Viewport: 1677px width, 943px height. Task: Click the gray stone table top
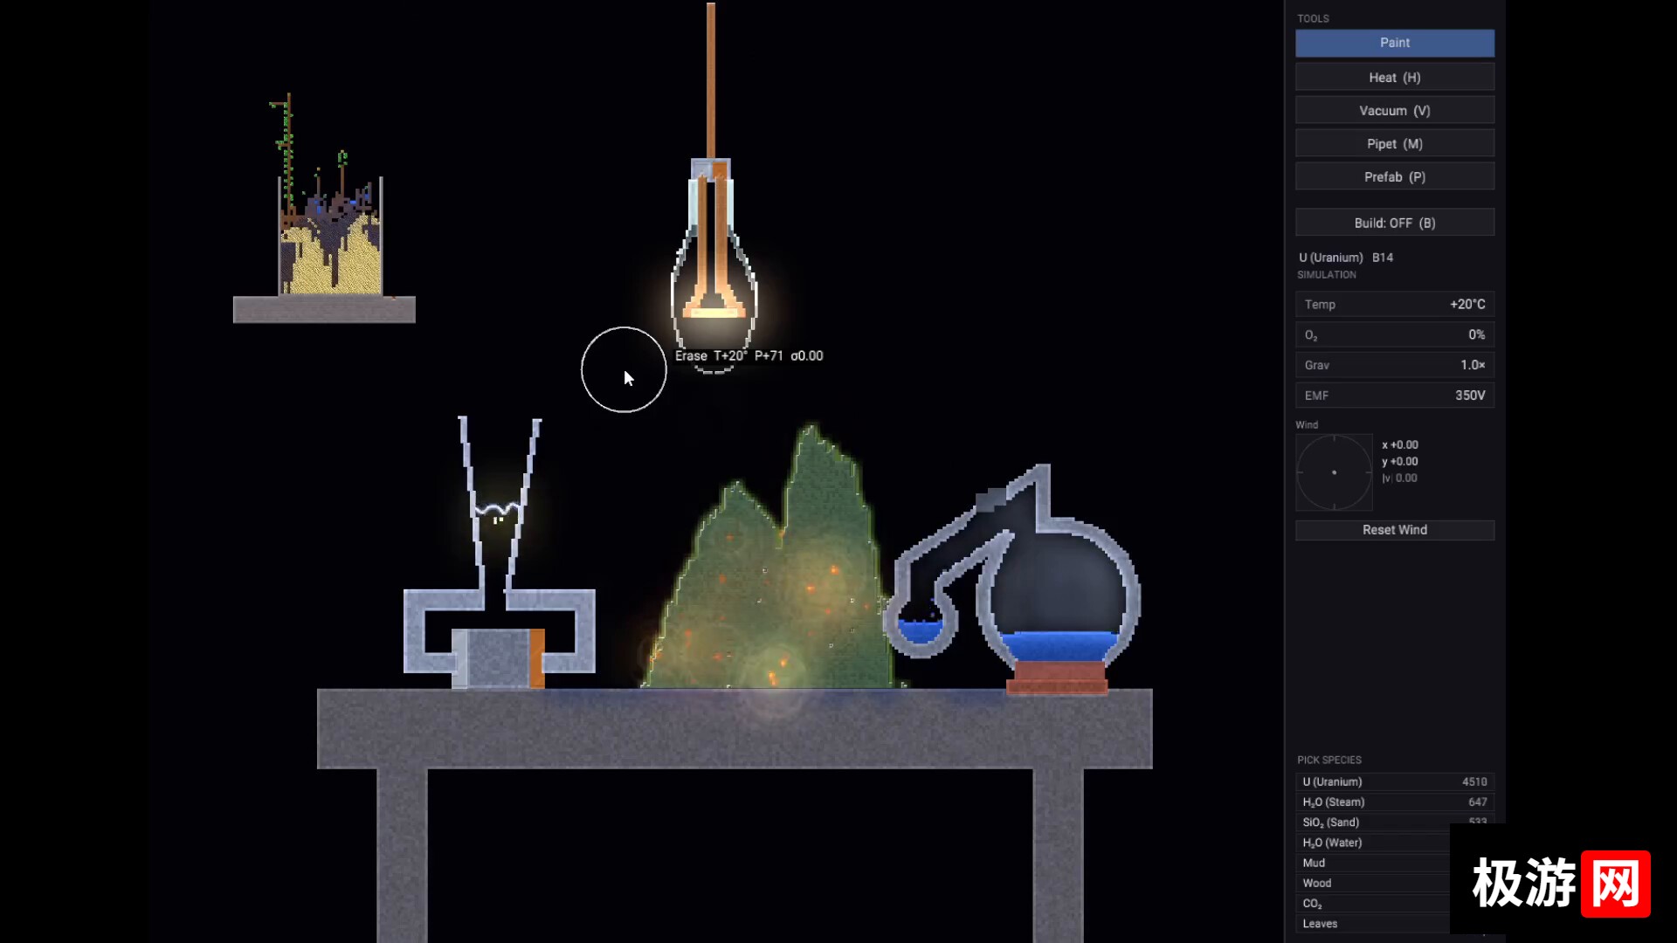(x=734, y=728)
